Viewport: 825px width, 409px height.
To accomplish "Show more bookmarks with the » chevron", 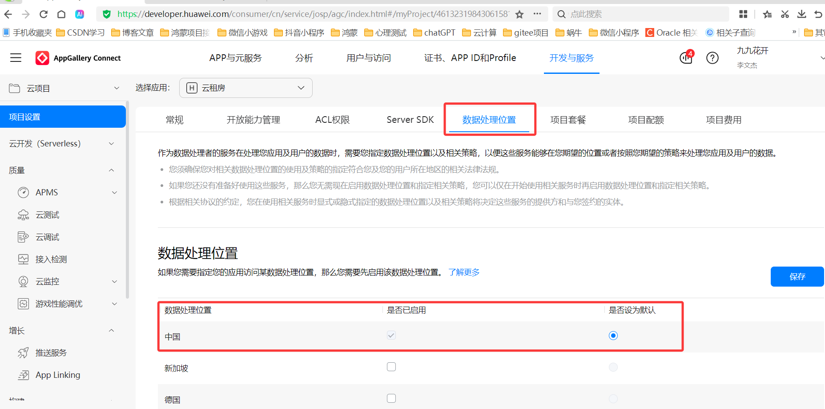I will click(794, 32).
